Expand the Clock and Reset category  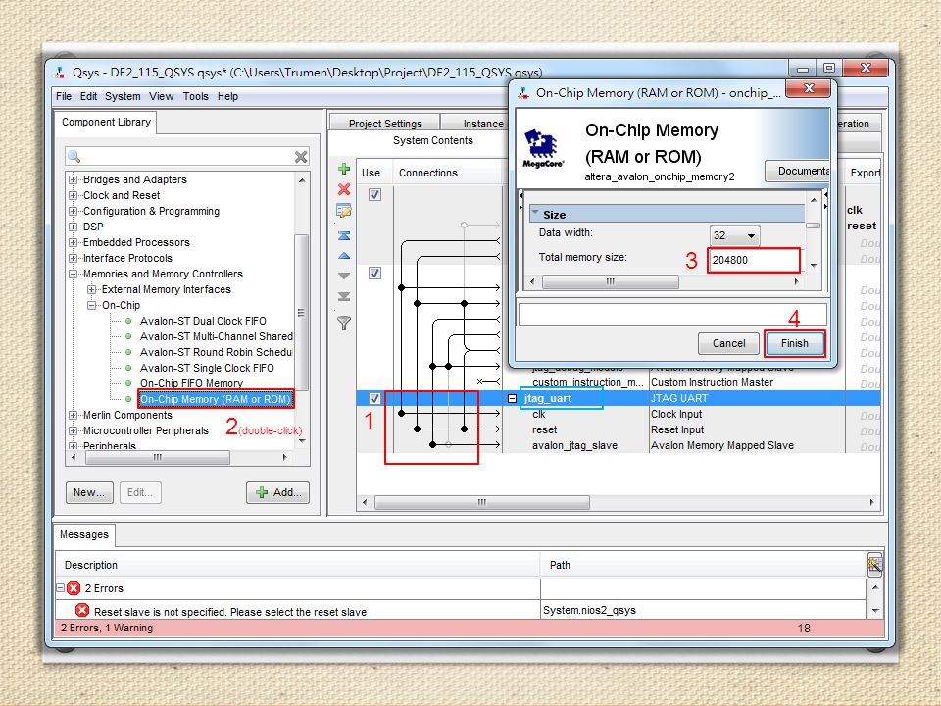click(73, 195)
